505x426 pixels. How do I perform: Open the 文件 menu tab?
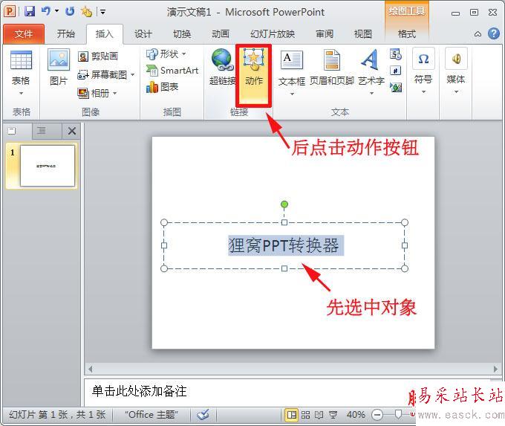[x=24, y=34]
